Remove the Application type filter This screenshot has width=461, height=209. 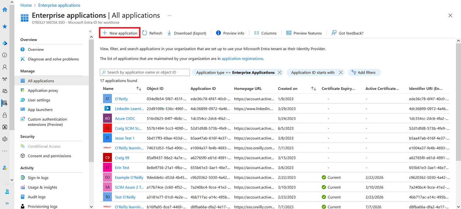coord(279,72)
